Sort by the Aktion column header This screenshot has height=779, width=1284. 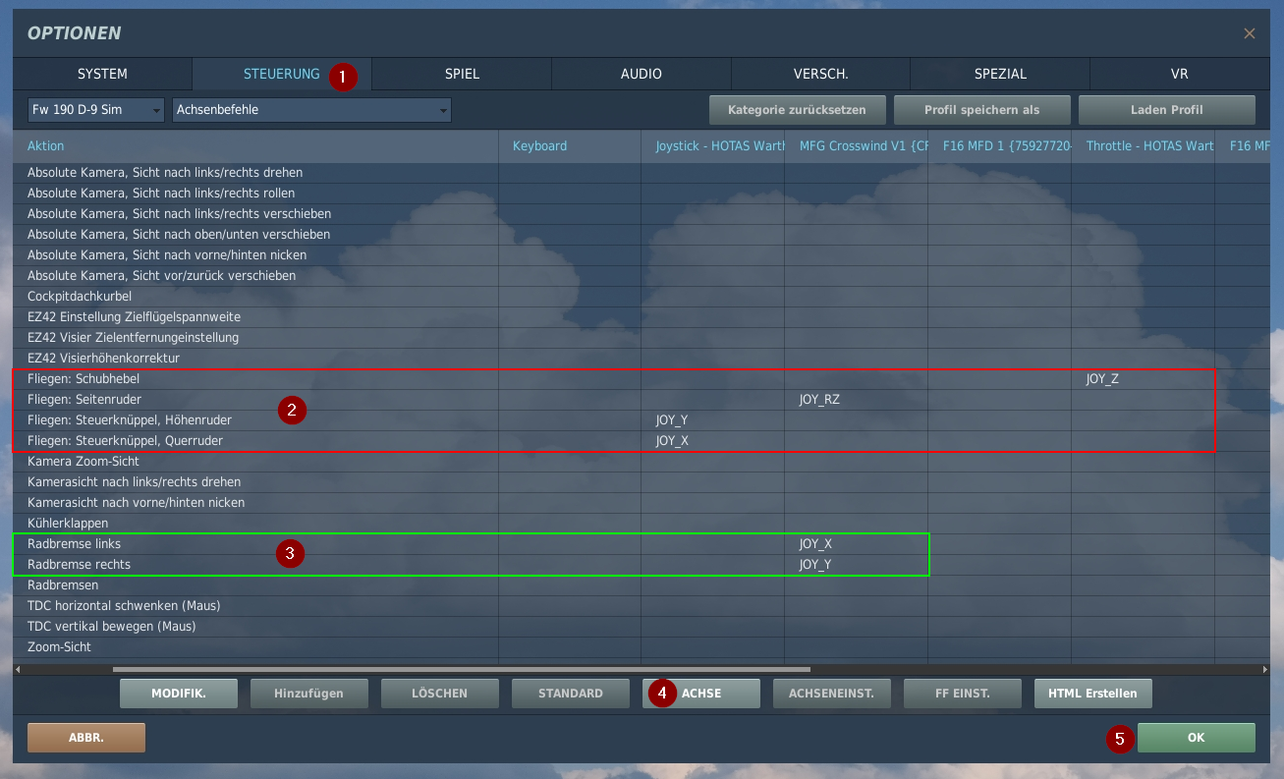[x=46, y=146]
